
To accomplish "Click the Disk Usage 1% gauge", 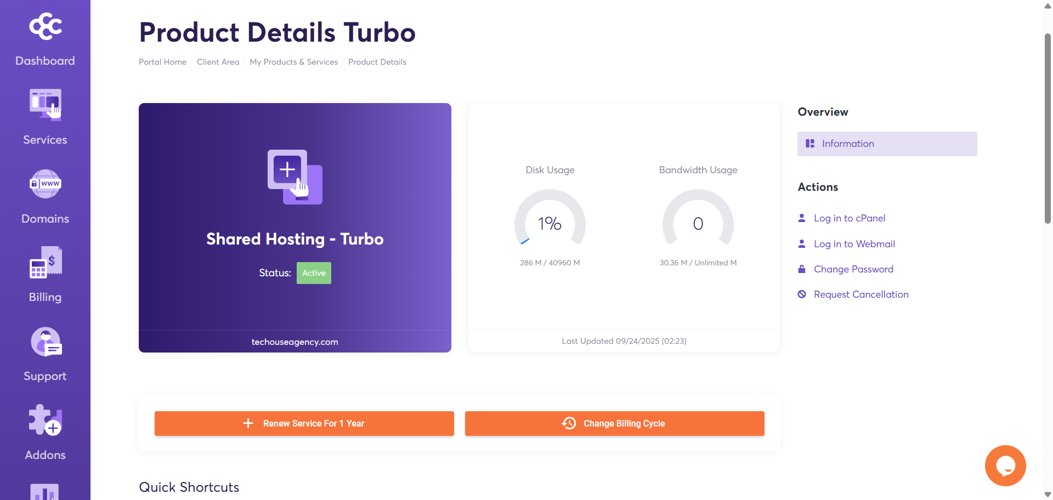I will coord(550,218).
